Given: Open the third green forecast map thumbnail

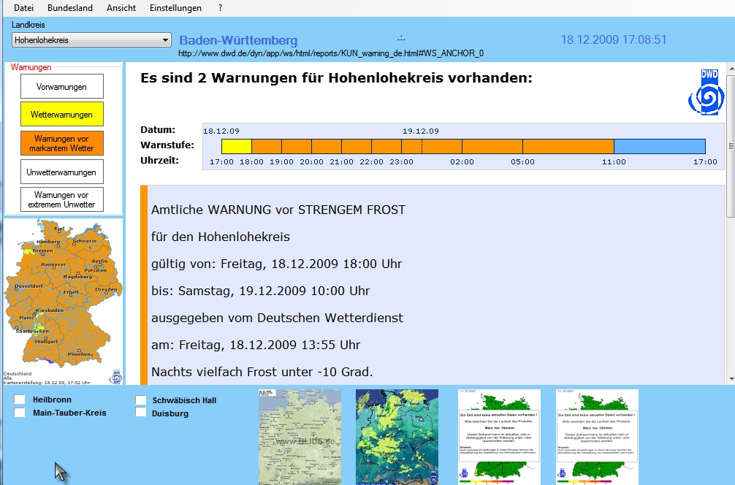Looking at the screenshot, I should pyautogui.click(x=499, y=436).
